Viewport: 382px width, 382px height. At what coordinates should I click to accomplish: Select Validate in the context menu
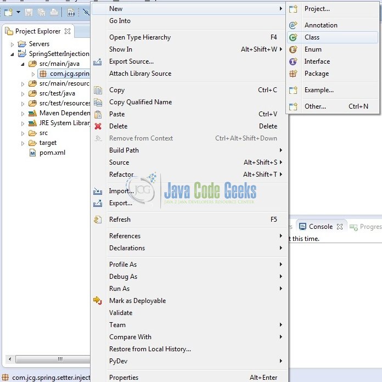tap(189, 313)
